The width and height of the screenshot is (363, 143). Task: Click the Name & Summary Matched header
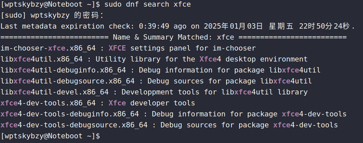click(x=173, y=37)
